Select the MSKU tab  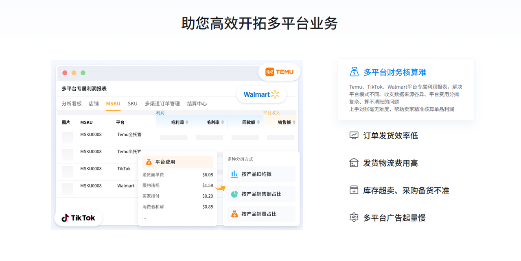113,104
